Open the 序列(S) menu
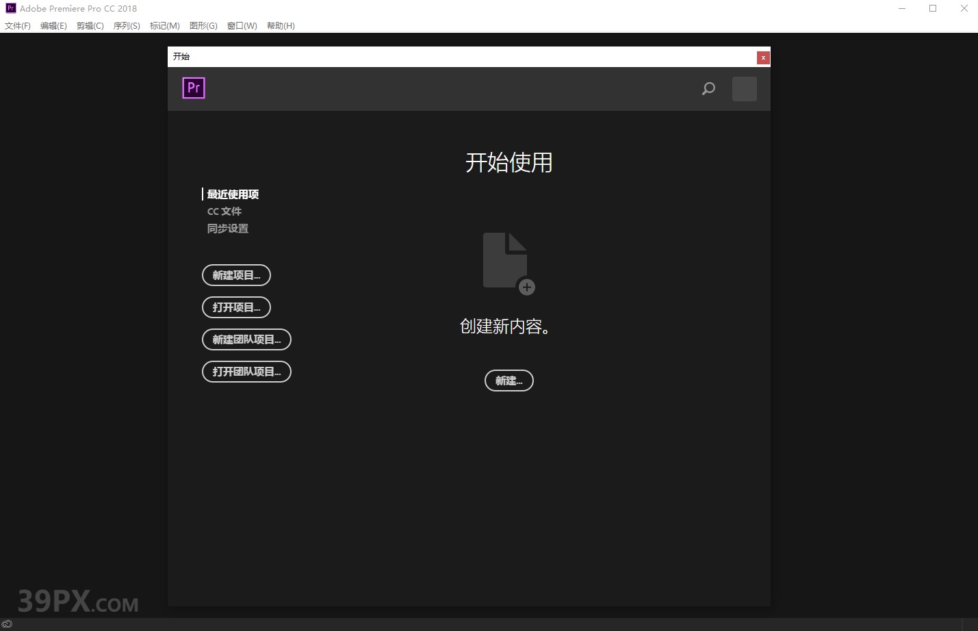Image resolution: width=978 pixels, height=631 pixels. pyautogui.click(x=126, y=25)
